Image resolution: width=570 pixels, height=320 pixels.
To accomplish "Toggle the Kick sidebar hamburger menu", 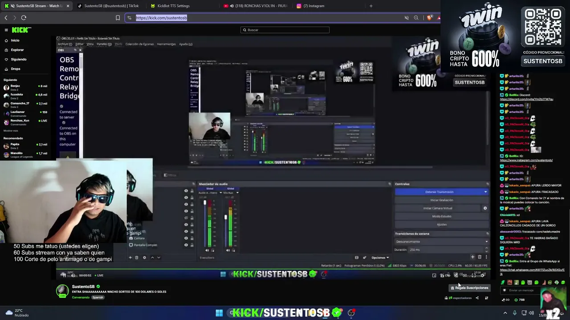I will tap(6, 30).
